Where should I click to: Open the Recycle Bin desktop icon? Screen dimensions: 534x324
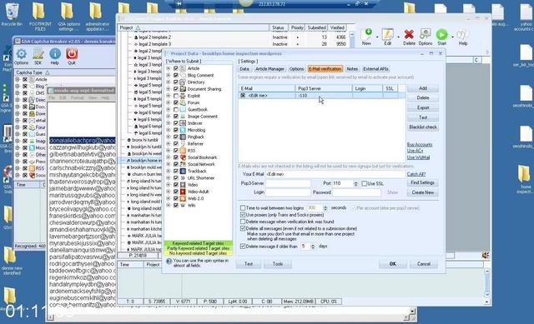(x=12, y=12)
